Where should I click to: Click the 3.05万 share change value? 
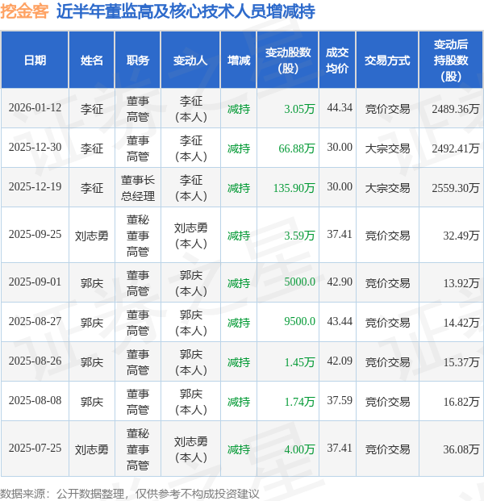point(299,109)
